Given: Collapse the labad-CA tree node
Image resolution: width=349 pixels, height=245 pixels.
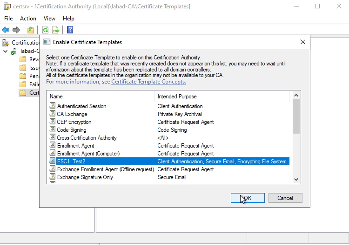Looking at the screenshot, I should click(5, 51).
